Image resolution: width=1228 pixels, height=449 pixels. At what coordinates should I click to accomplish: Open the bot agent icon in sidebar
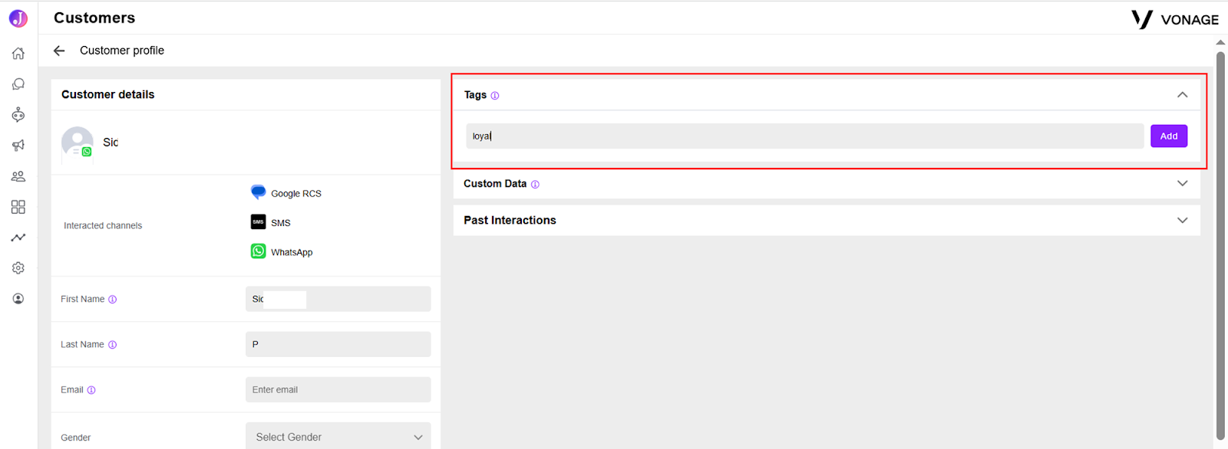18,115
